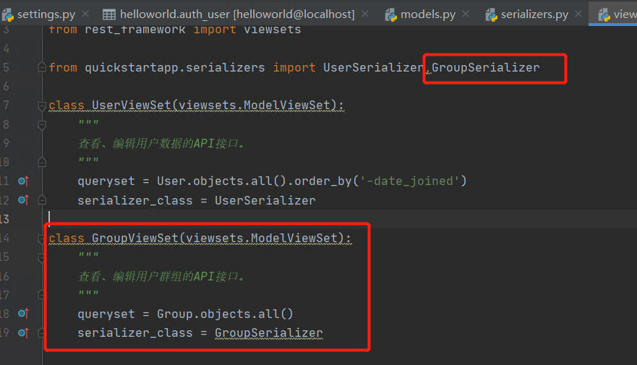The height and width of the screenshot is (365, 637).
Task: Click the UserViewSet class name
Action: (x=131, y=105)
